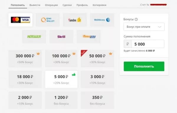Image resolution: width=177 pixels, height=113 pixels.
Task: Select the 100 000 ₽ deposit preset
Action: pyautogui.click(x=61, y=59)
